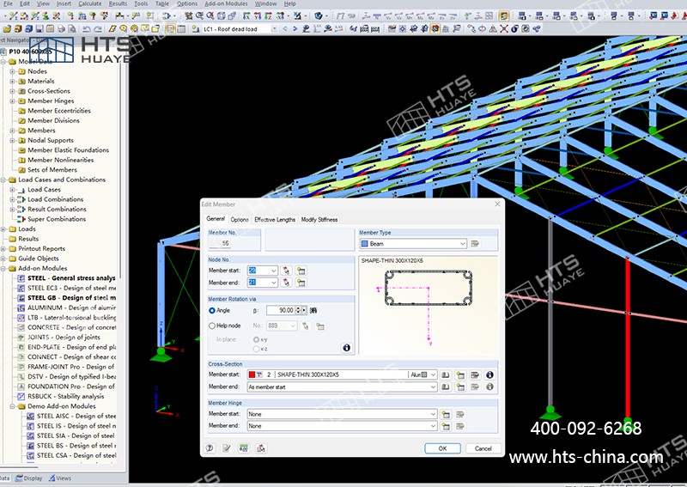Click the help icon at dialog bottom-left

(x=209, y=448)
